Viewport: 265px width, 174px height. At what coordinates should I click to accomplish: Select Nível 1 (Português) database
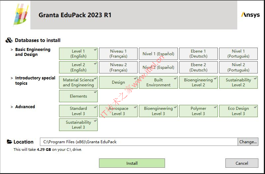pos(239,54)
